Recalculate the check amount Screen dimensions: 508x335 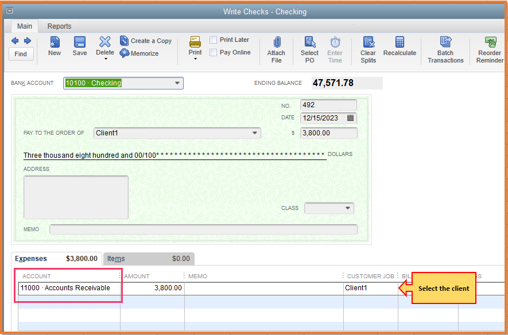[x=400, y=46]
